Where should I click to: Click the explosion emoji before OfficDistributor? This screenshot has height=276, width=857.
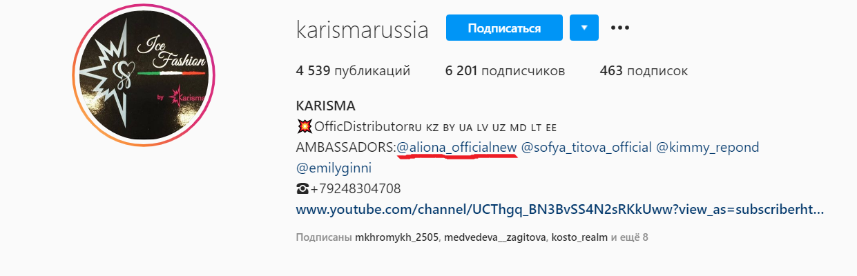(304, 127)
